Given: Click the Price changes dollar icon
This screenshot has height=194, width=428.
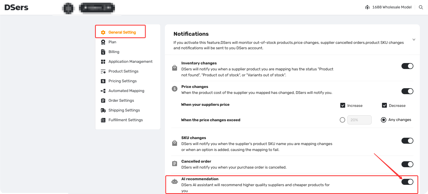Looking at the screenshot, I should (x=175, y=89).
